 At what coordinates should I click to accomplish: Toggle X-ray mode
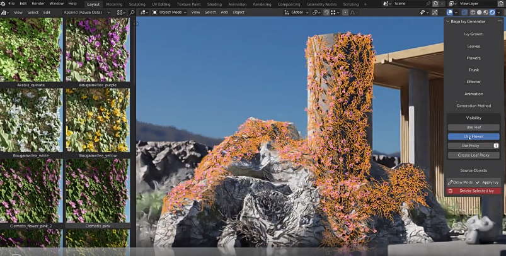464,12
